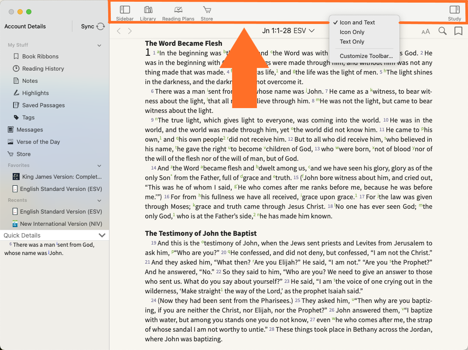
Task: Collapse the Favorites section
Action: [x=99, y=166]
